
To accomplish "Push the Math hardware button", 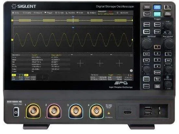I will [147, 54].
